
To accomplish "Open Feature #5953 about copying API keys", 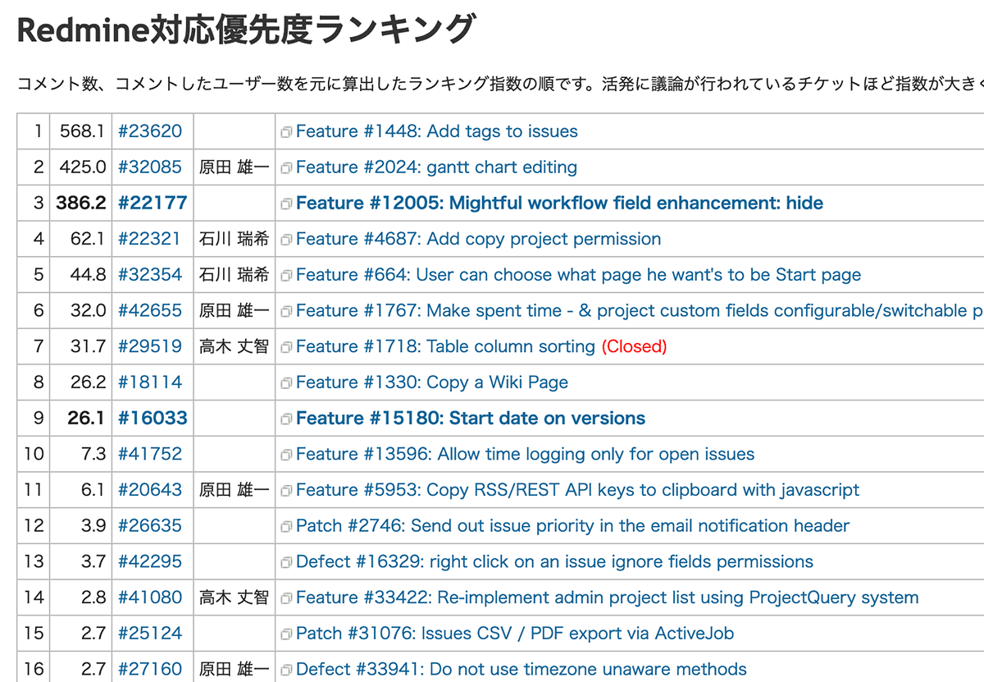I will (578, 490).
